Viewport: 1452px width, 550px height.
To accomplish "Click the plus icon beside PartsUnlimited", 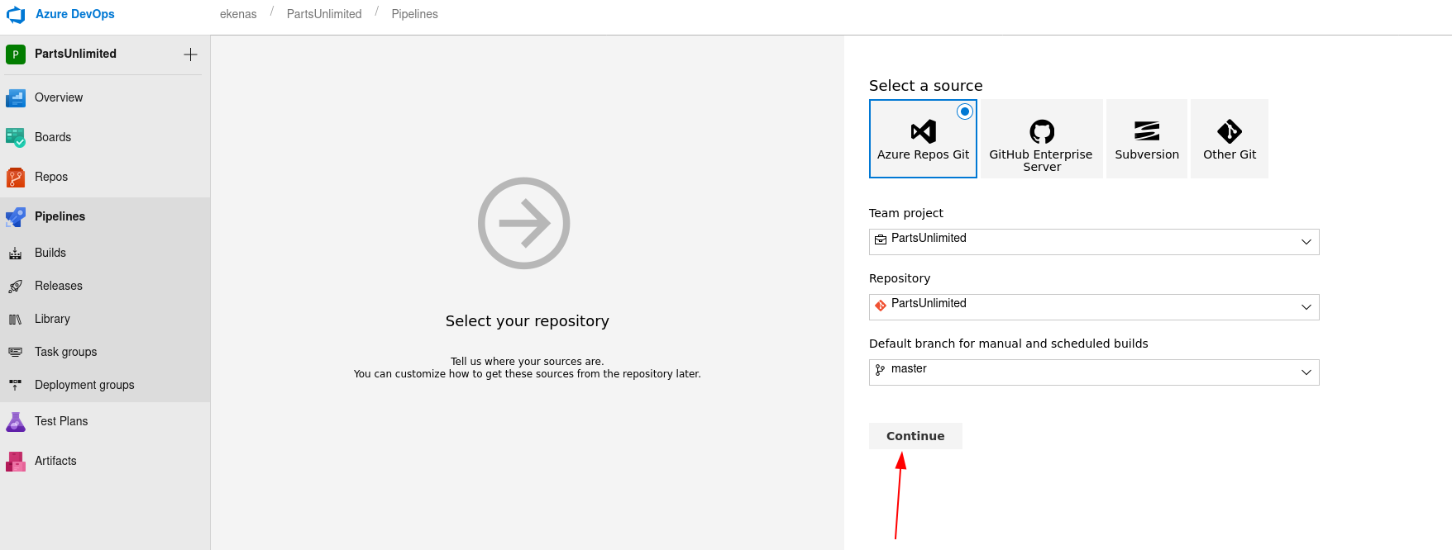I will [190, 55].
